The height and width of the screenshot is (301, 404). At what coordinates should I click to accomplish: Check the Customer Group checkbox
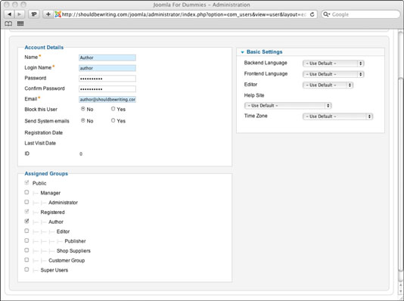pos(26,260)
